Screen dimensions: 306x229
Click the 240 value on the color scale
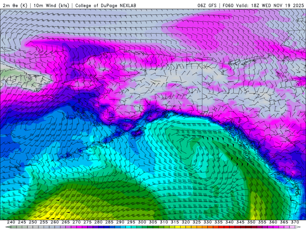(x=11, y=222)
